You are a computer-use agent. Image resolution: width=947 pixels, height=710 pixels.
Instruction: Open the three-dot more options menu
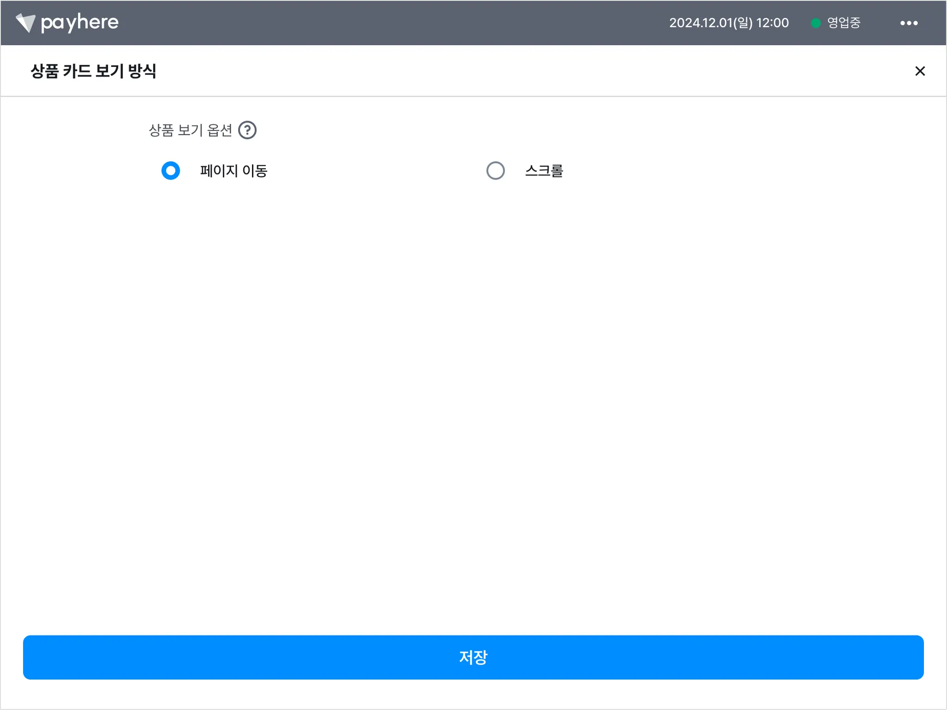click(x=909, y=23)
